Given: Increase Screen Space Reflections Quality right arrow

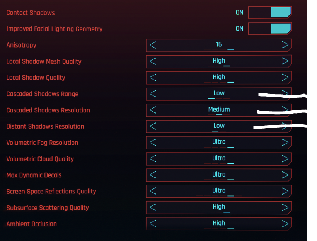Looking at the screenshot, I should [x=285, y=191].
